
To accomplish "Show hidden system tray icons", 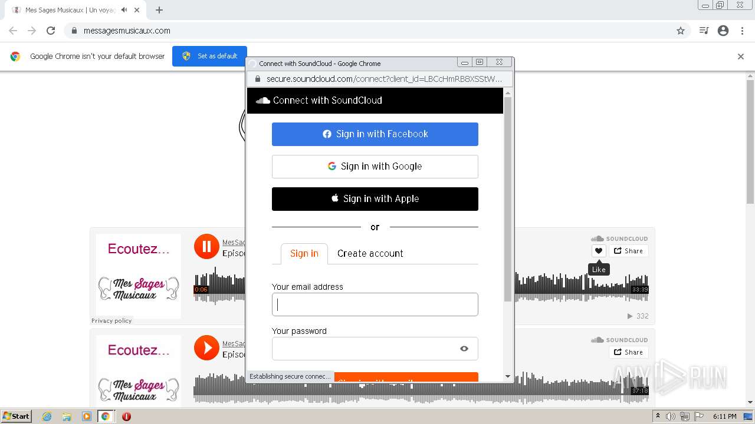I will click(658, 416).
